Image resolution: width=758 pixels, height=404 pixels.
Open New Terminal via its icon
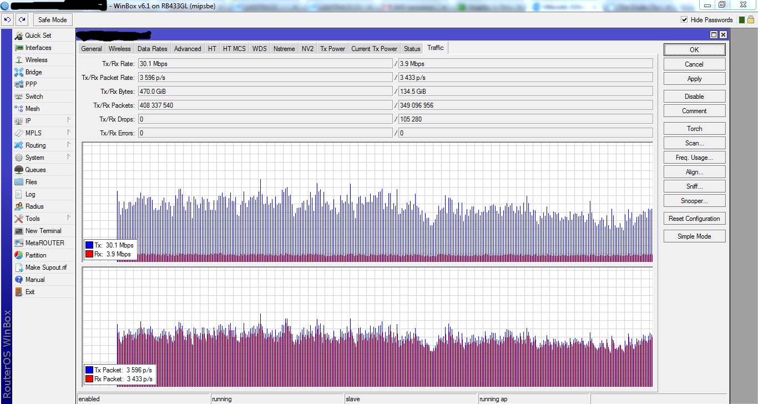[18, 231]
